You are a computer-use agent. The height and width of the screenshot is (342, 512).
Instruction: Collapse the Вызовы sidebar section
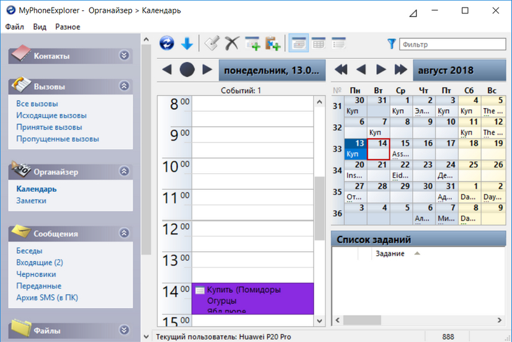coord(124,86)
